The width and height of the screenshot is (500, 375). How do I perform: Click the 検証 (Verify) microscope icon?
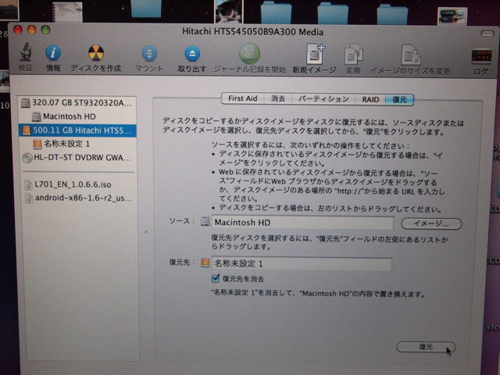pyautogui.click(x=26, y=54)
